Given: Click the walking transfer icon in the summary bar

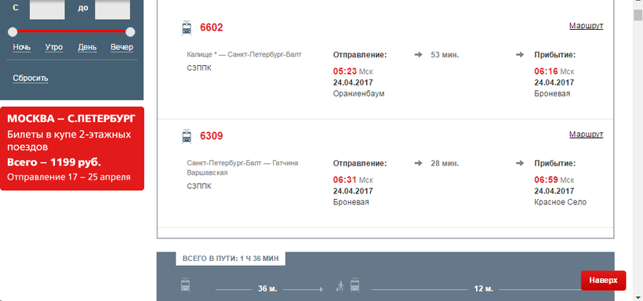Looking at the screenshot, I should [x=340, y=286].
